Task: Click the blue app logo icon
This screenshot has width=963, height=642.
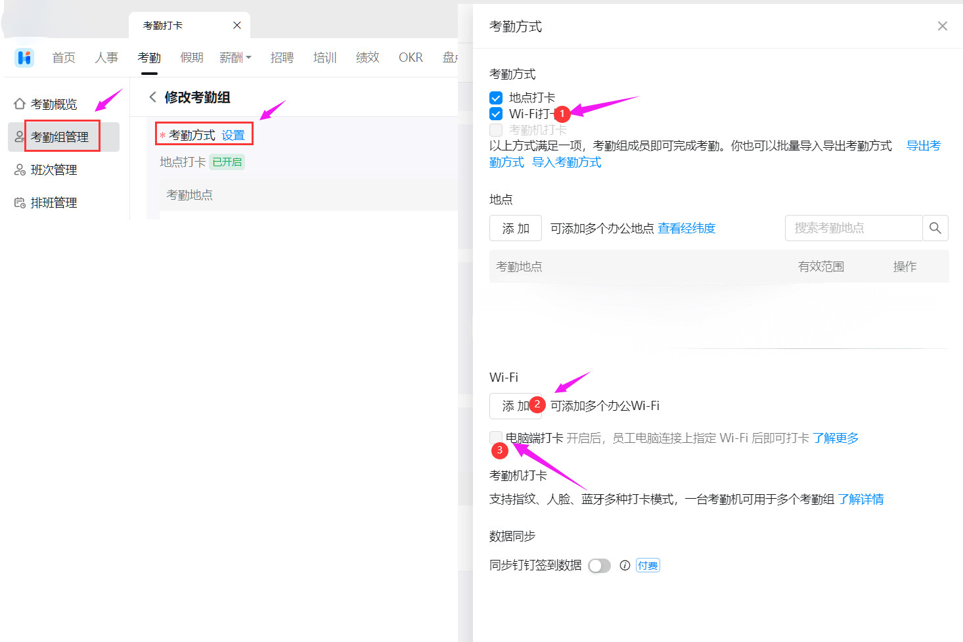Action: point(24,58)
